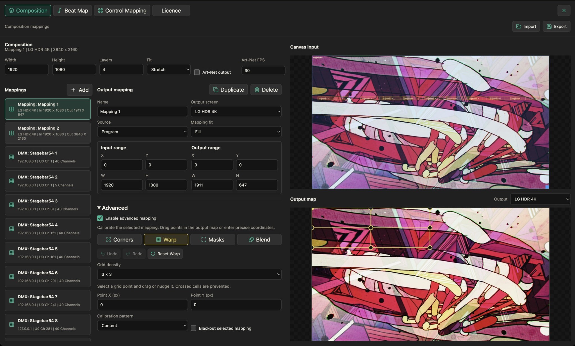Click the Export save icon

tap(549, 26)
